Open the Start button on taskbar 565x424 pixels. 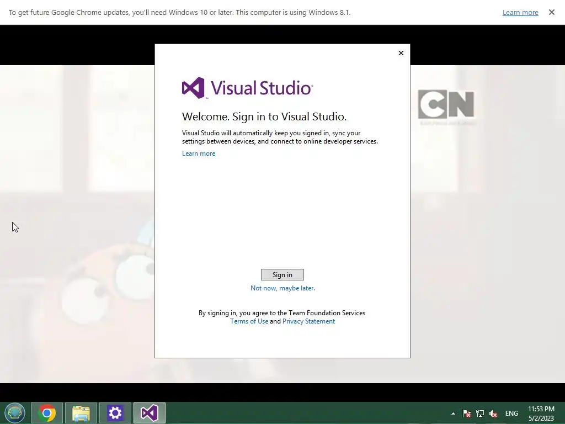(x=15, y=413)
